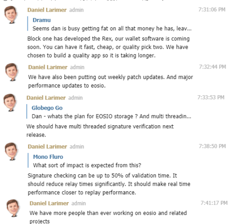Open quoted sender name Globego Go
Screen dimensions: 235x224
tap(47, 108)
